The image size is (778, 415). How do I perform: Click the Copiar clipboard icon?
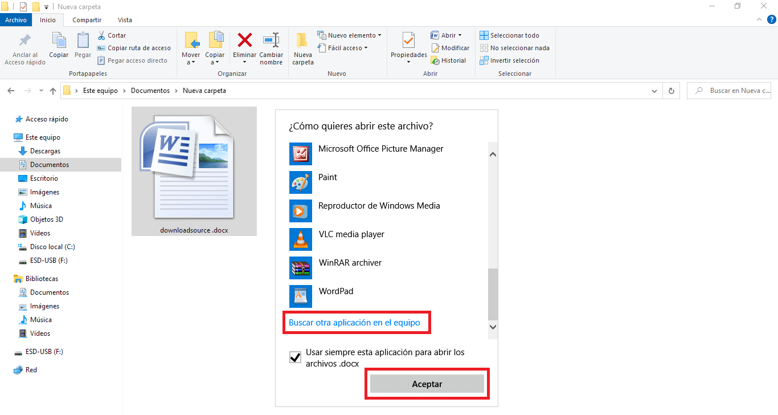[59, 40]
